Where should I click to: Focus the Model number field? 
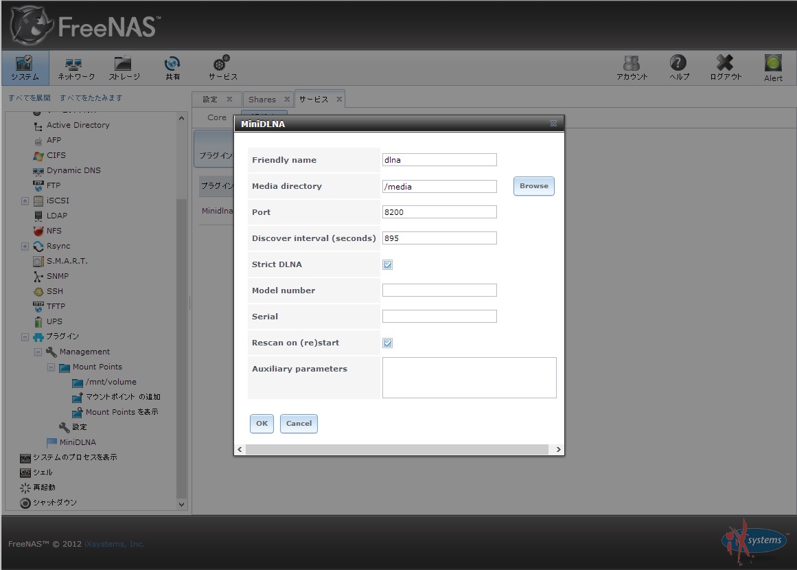coord(439,290)
